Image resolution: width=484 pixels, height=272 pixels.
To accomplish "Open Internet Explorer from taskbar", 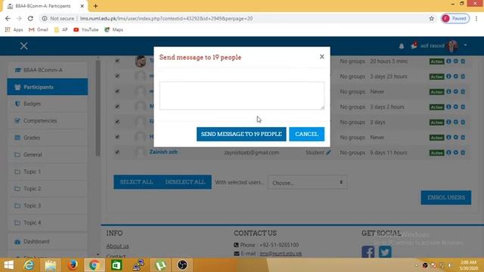I will [x=29, y=265].
